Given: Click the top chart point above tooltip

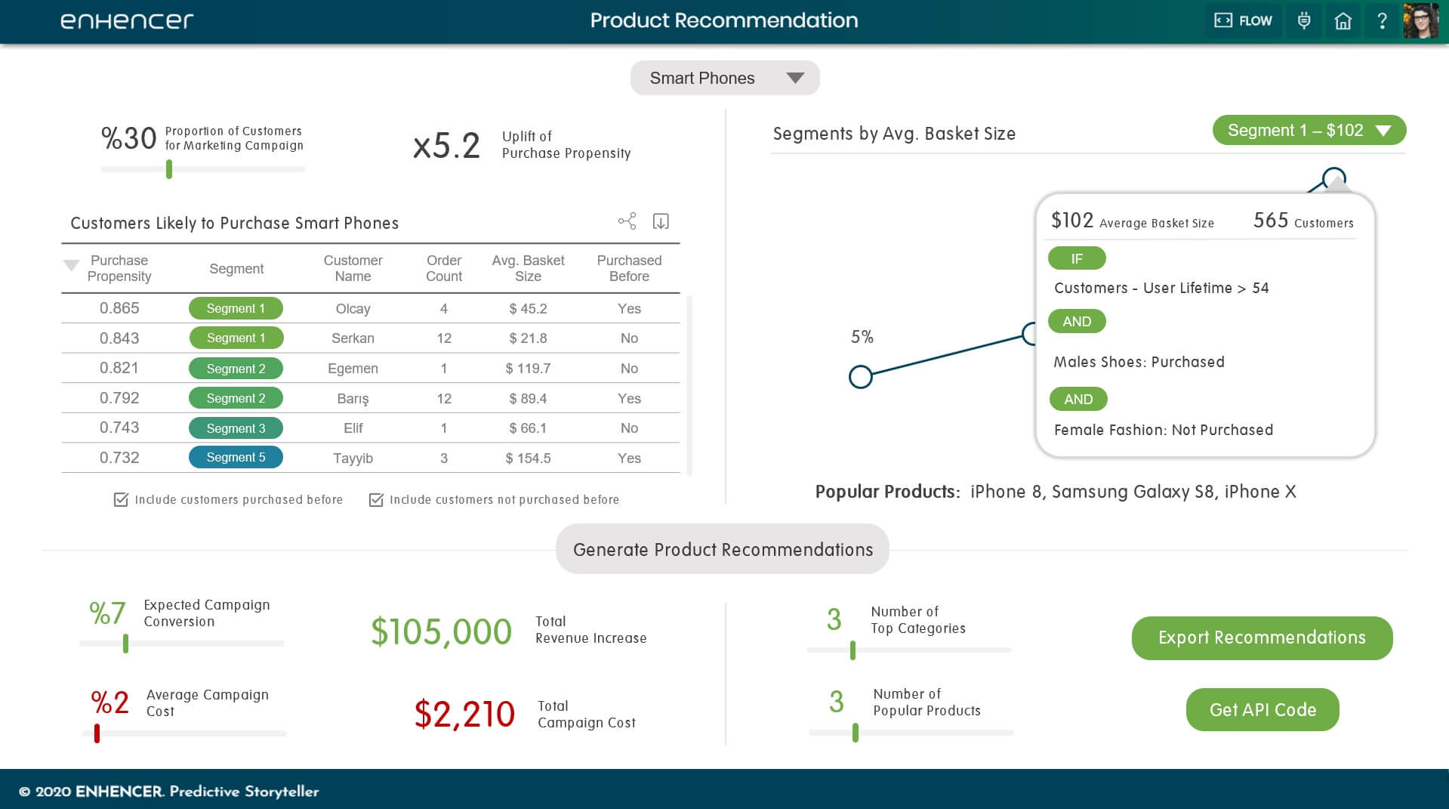Looking at the screenshot, I should 1334,179.
